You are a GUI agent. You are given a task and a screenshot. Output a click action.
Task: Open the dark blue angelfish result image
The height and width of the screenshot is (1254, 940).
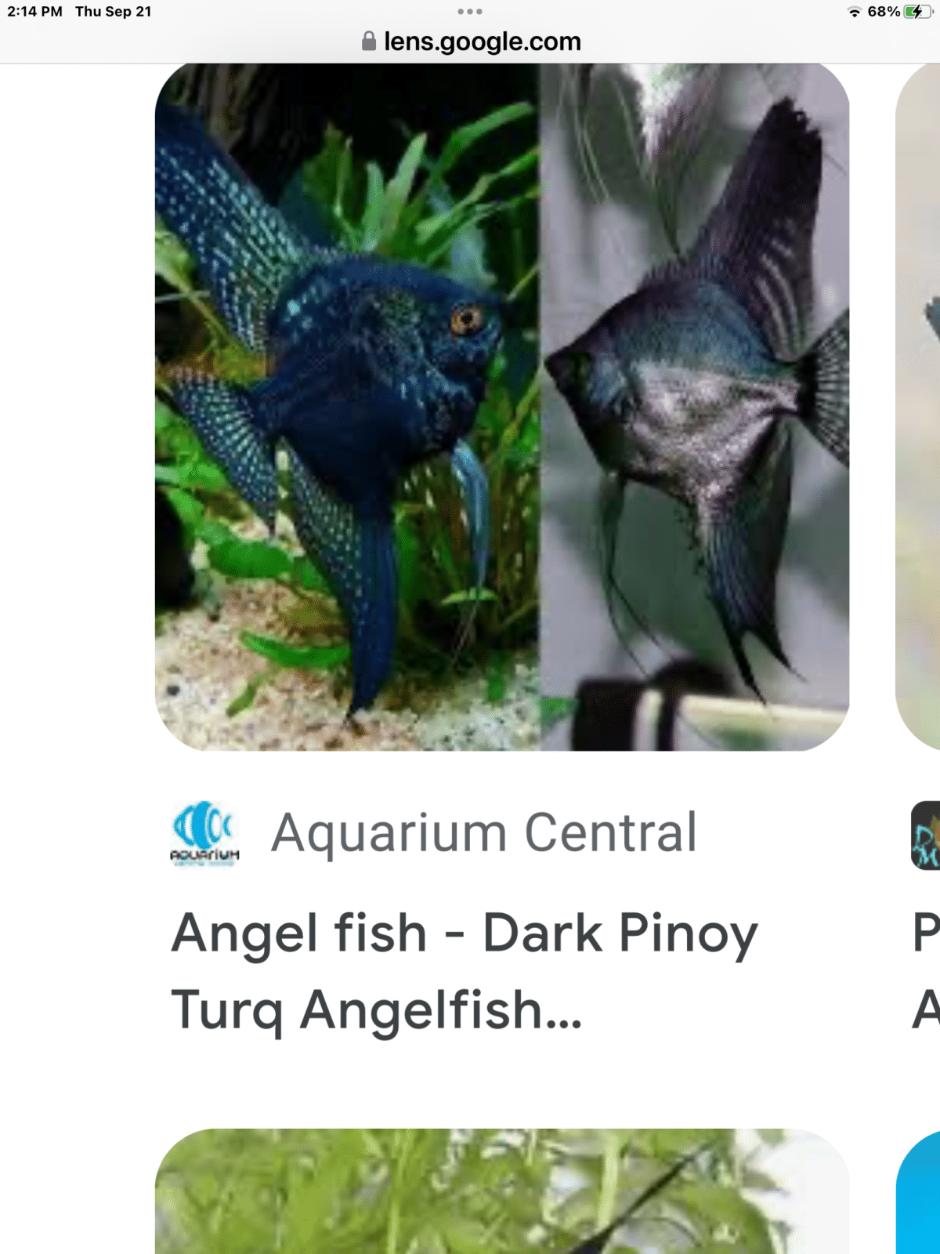click(502, 407)
